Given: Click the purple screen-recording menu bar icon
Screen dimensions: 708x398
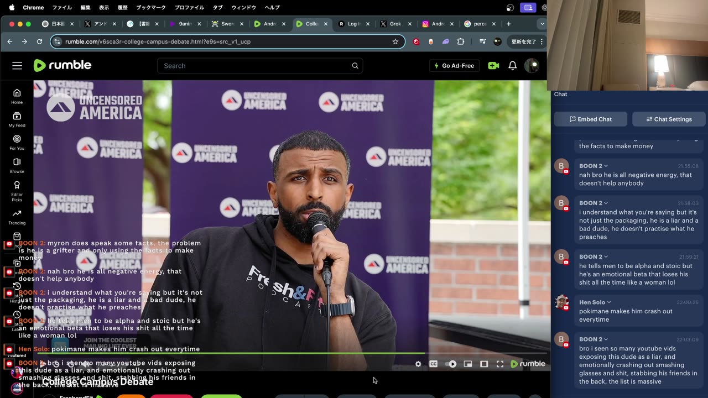Looking at the screenshot, I should (528, 8).
